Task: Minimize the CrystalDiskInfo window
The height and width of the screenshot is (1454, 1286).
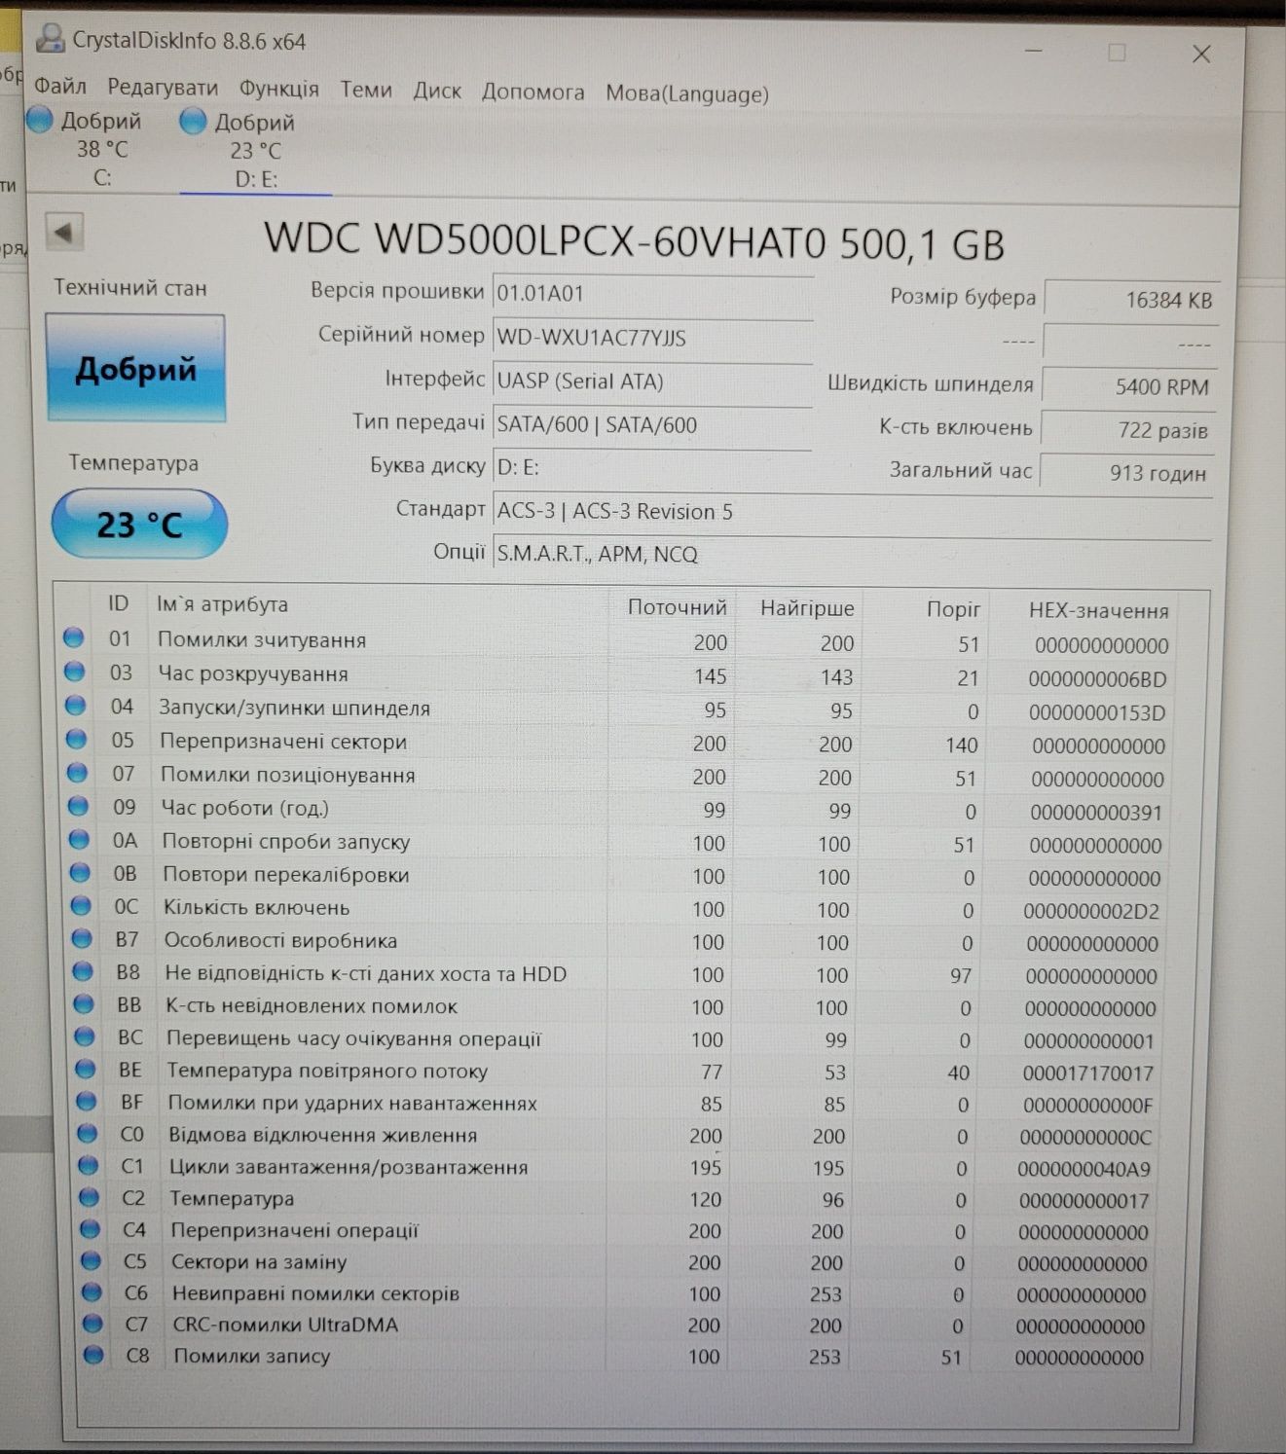Action: coord(1034,51)
